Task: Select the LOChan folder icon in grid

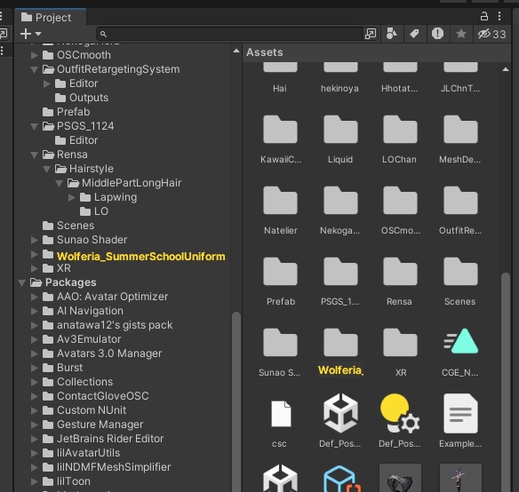Action: [400, 130]
